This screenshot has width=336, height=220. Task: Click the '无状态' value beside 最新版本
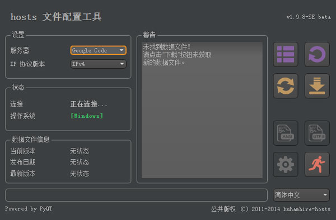(80, 174)
